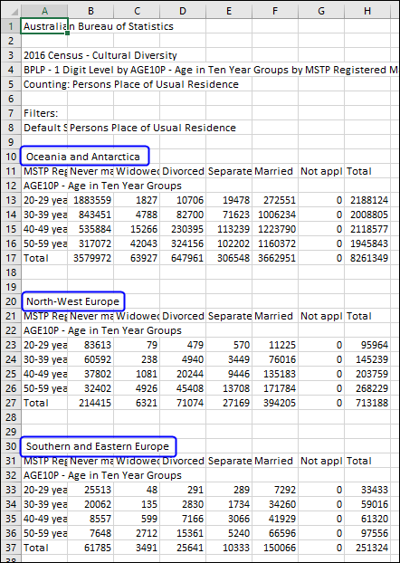Click '30-39 yea' label in row 24
Viewport: 400px width, 563px height.
tap(44, 359)
